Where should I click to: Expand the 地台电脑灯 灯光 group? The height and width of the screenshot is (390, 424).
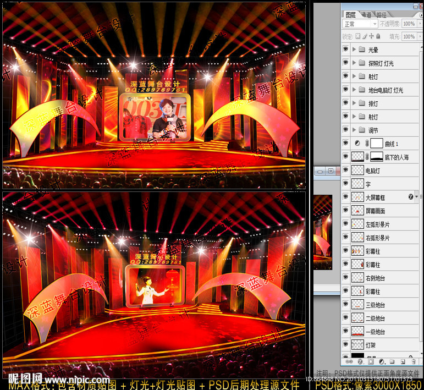[354, 90]
